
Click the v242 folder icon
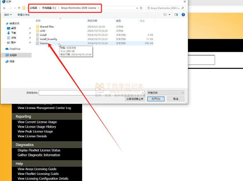[37, 31]
